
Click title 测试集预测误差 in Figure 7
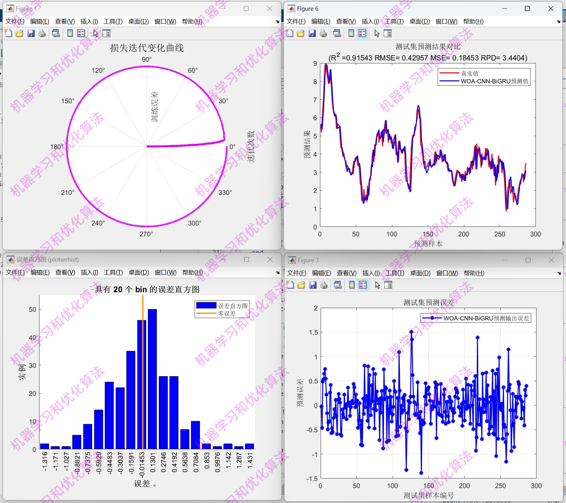pos(429,302)
